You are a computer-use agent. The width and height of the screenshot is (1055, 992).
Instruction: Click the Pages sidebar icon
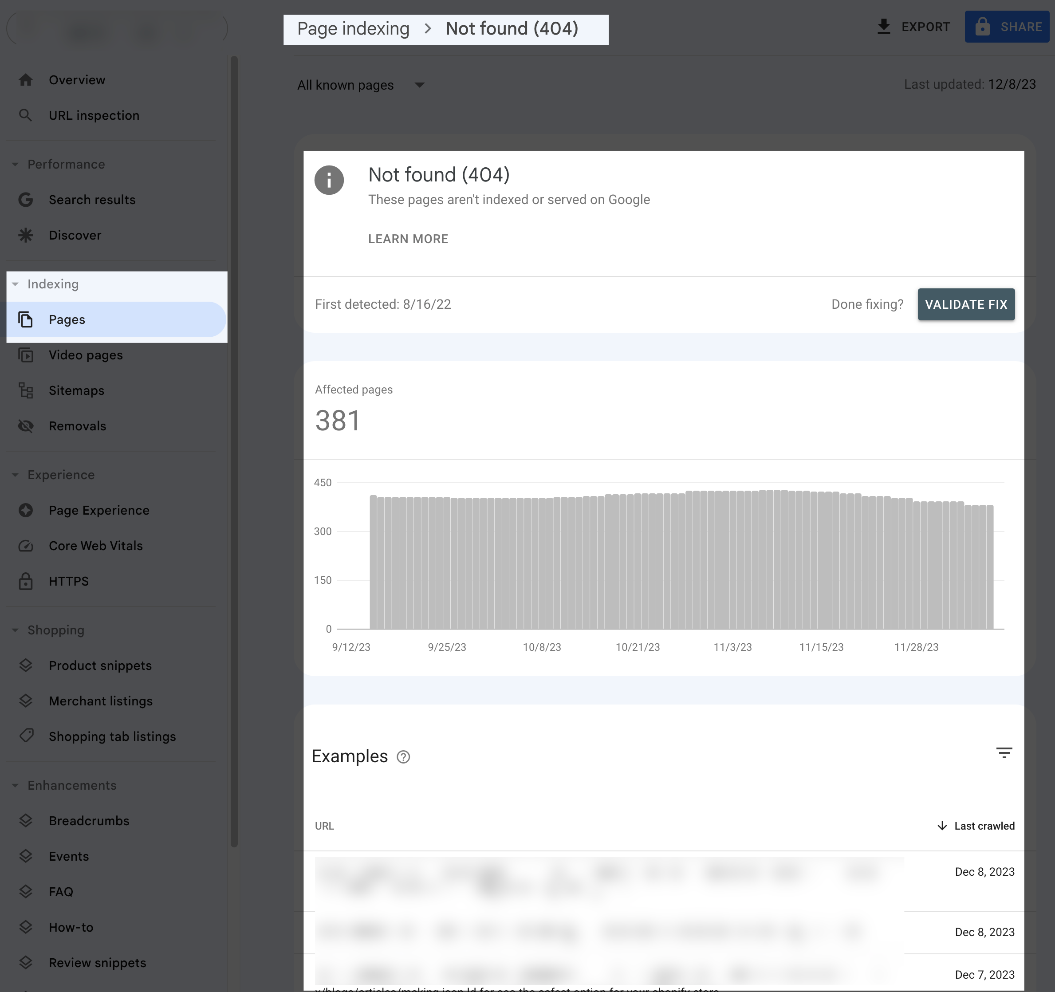point(25,319)
